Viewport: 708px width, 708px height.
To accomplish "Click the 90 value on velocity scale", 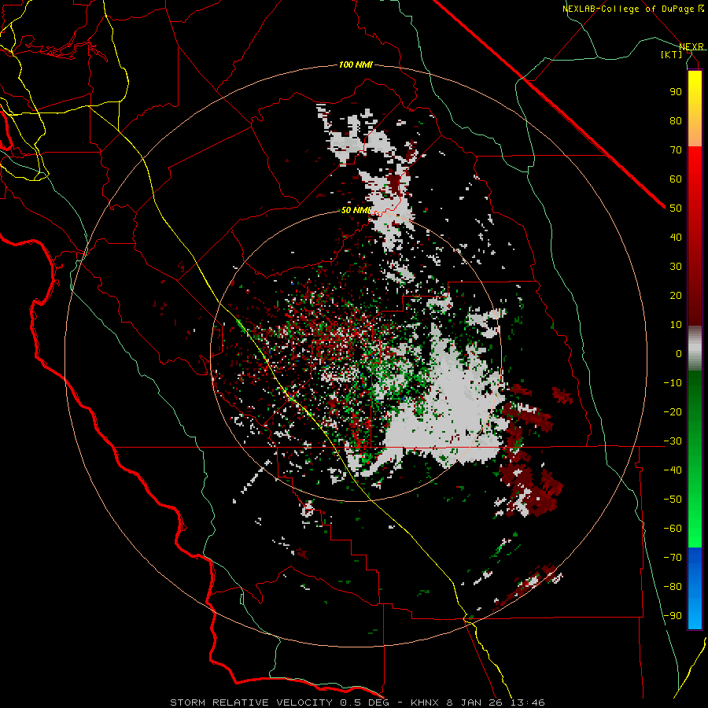I will point(676,92).
